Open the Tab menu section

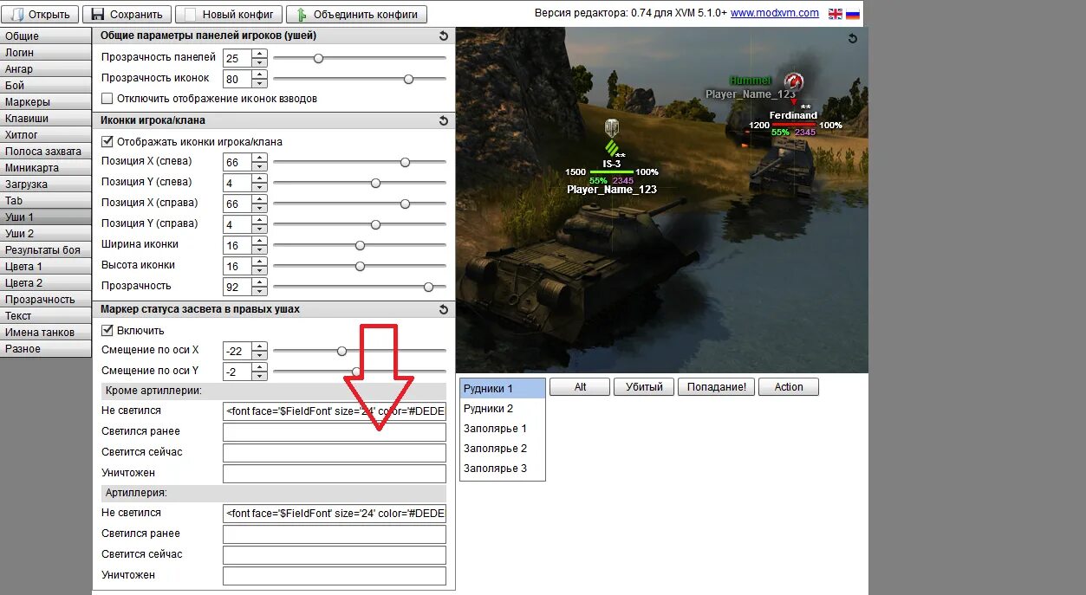46,201
